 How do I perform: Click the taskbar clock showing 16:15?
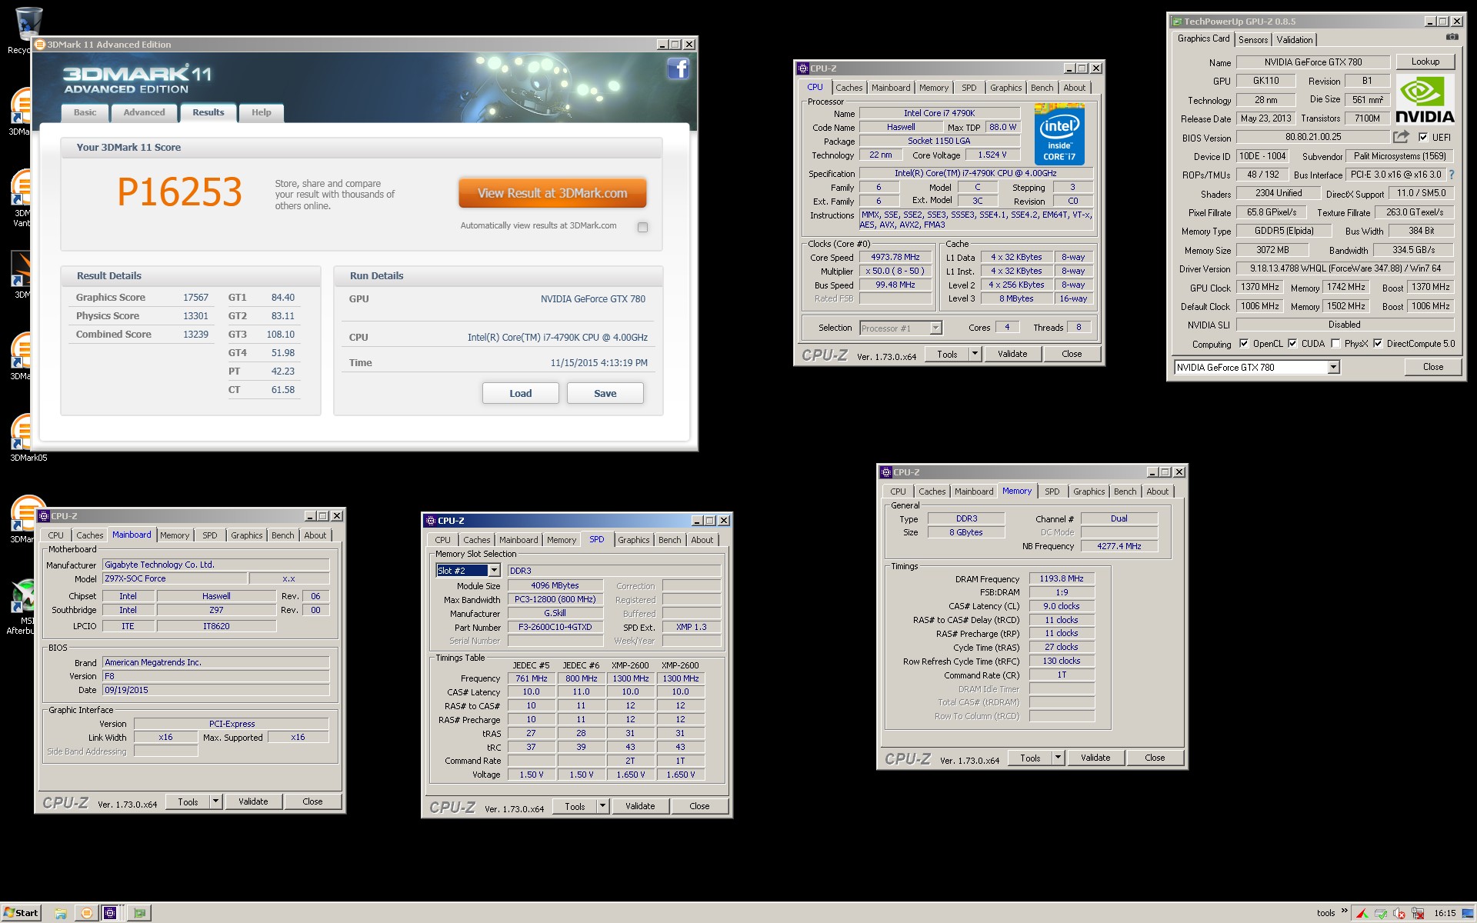click(x=1445, y=913)
